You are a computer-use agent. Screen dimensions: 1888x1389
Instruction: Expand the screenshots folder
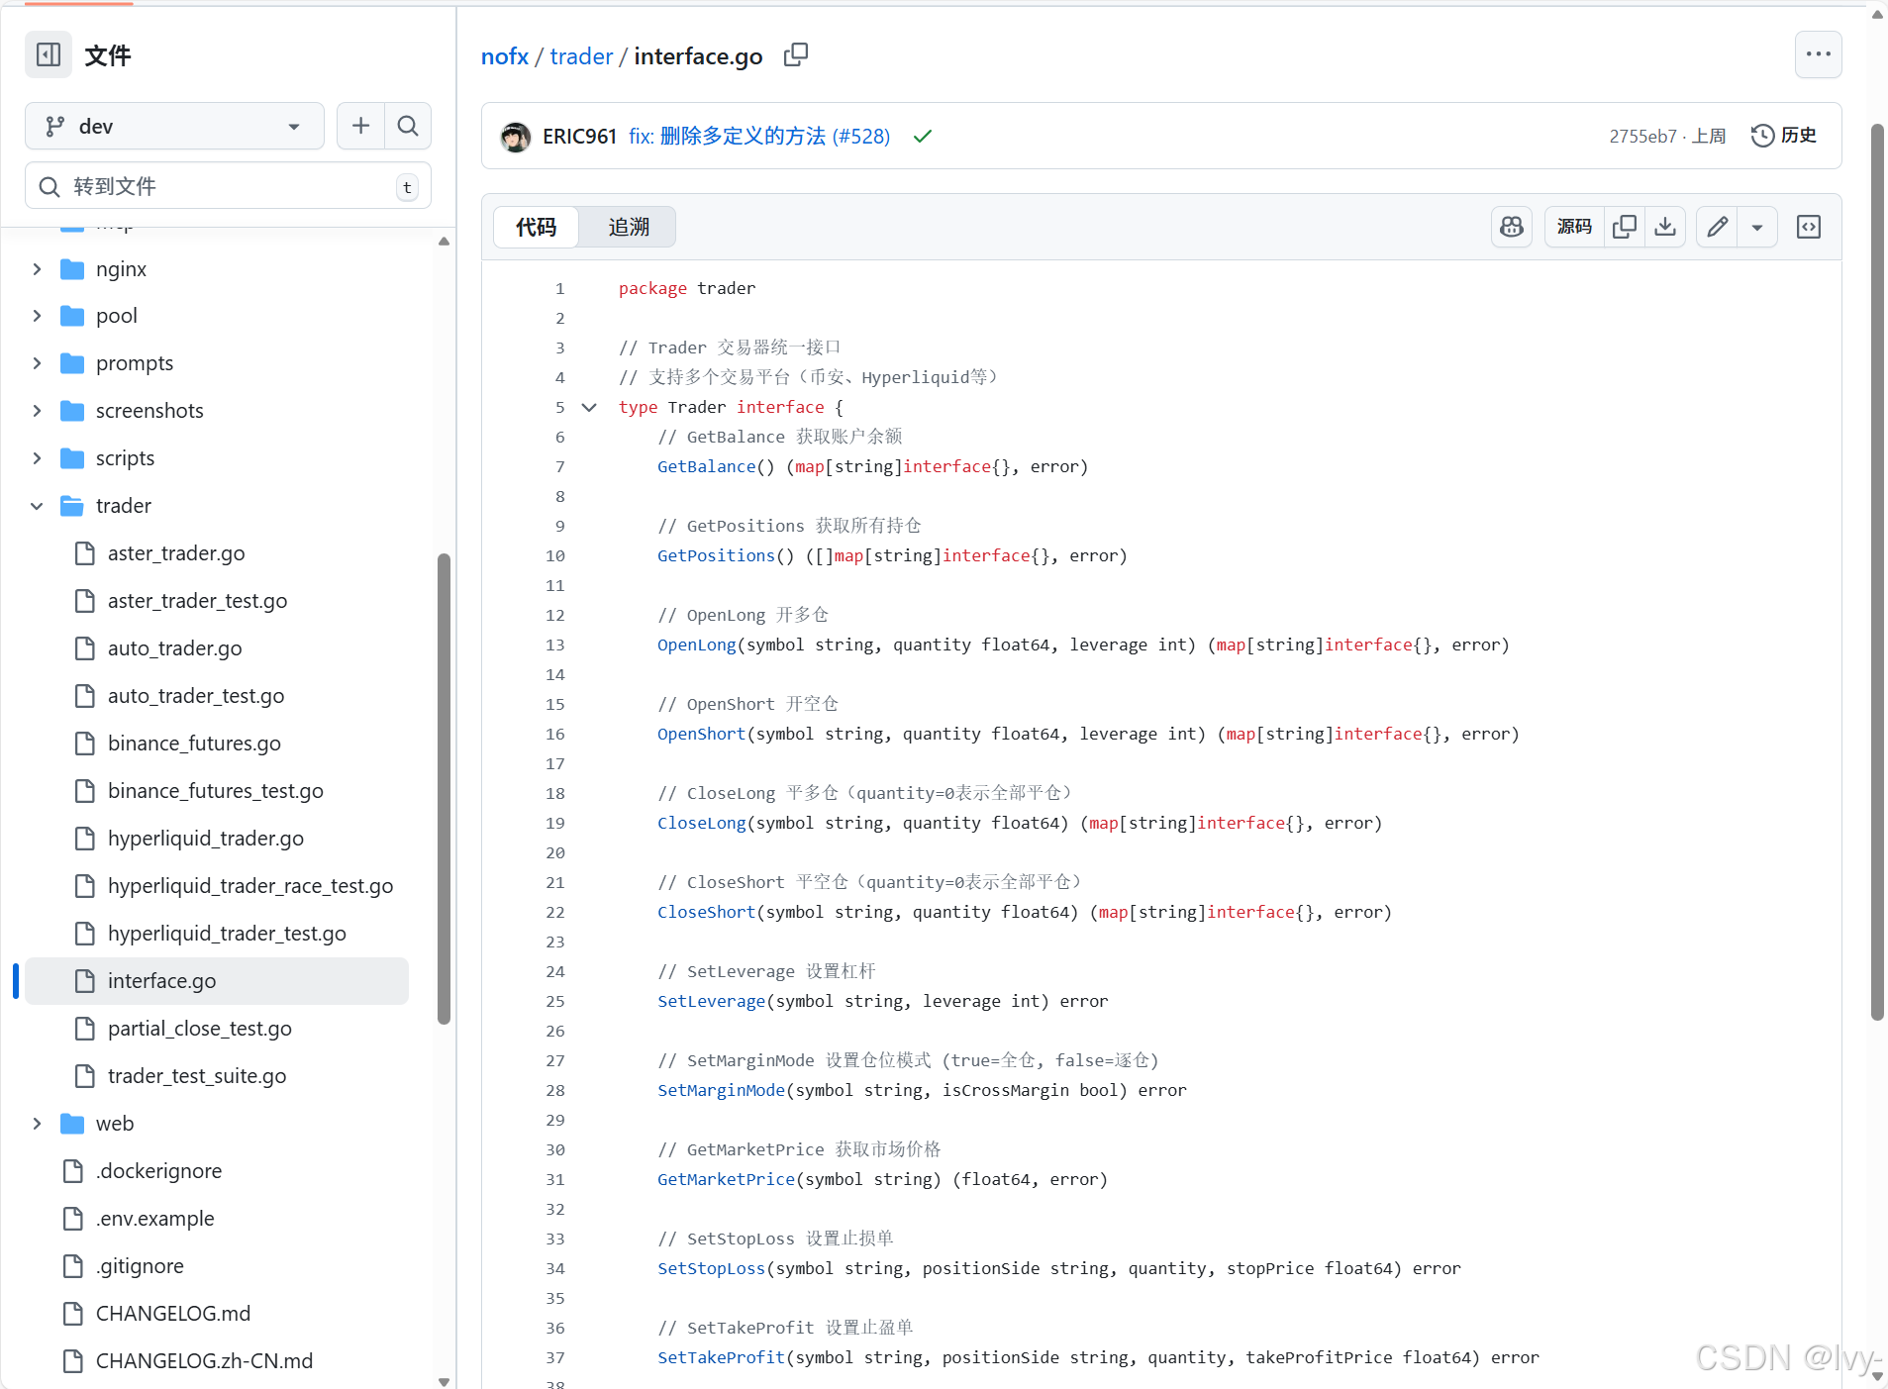(x=37, y=411)
